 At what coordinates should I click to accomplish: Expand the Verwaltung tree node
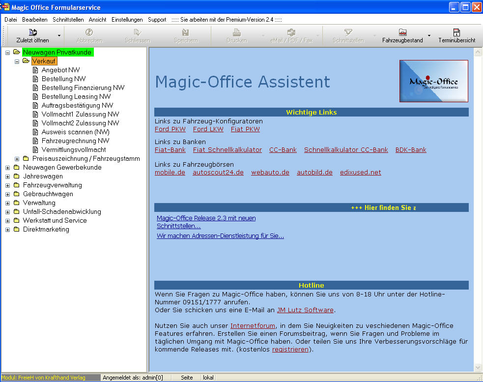coord(8,204)
